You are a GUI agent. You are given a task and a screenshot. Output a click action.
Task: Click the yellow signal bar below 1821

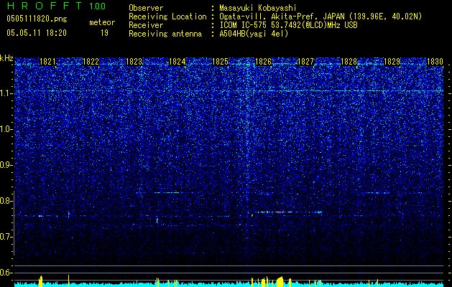41,281
